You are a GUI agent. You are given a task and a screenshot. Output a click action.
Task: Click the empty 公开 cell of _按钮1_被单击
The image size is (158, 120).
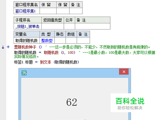coord(70,26)
